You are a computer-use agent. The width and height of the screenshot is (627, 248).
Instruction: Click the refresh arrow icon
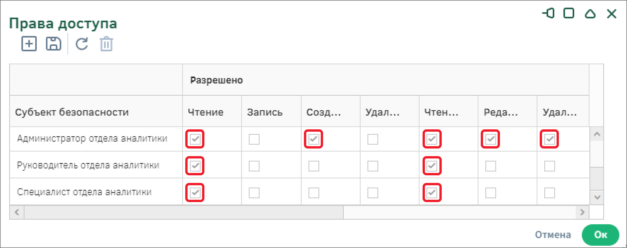pyautogui.click(x=82, y=44)
